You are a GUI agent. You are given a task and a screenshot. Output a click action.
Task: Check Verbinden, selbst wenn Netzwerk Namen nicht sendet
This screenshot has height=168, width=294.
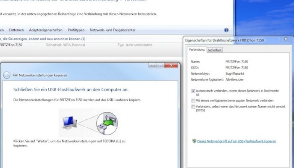pos(193,107)
